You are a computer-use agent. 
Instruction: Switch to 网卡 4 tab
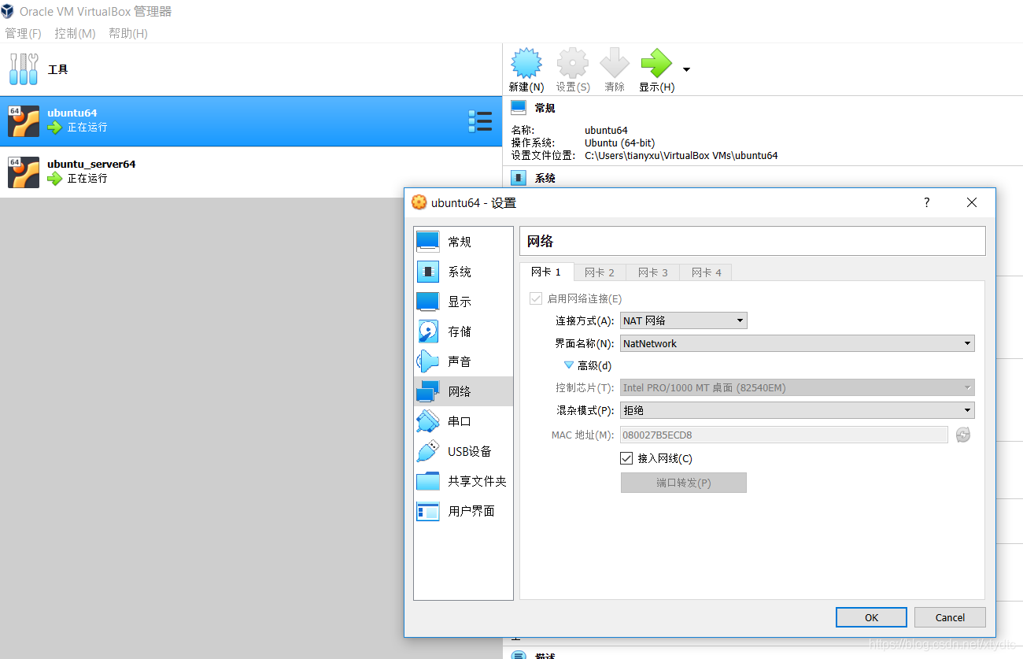pos(707,272)
